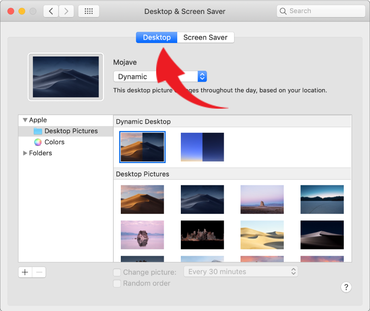The image size is (370, 311).
Task: Click the plus button to add folder
Action: 25,272
